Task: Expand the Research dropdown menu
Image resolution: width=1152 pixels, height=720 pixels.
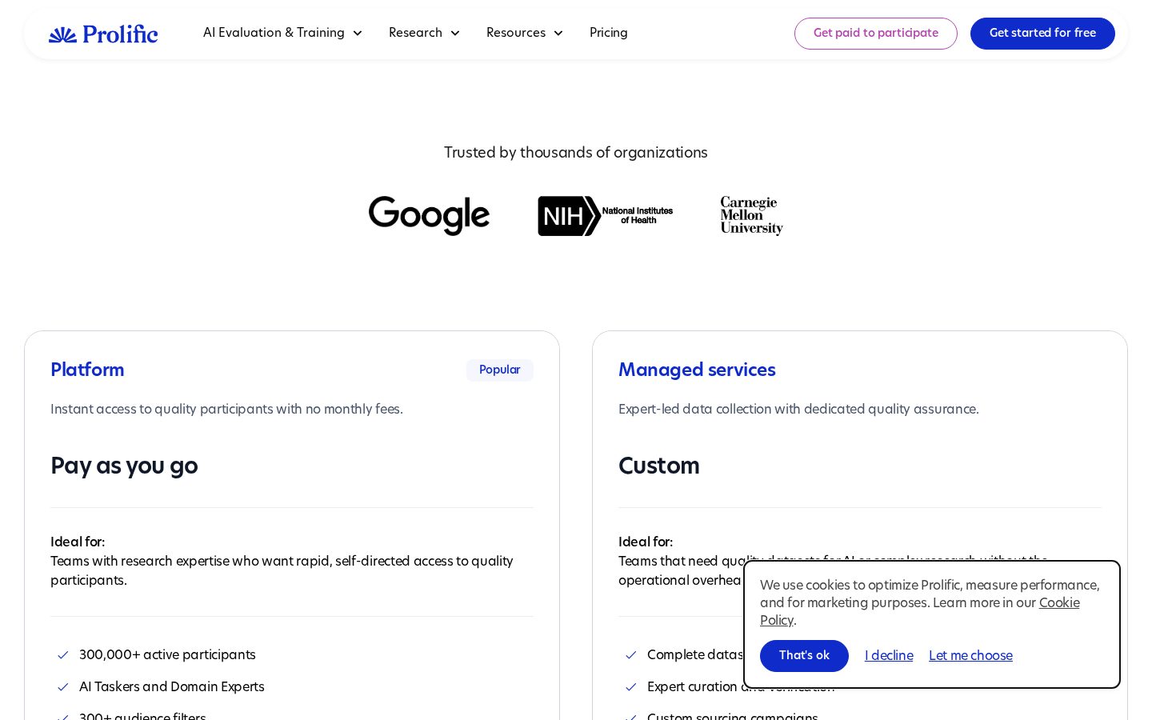Action: point(424,33)
